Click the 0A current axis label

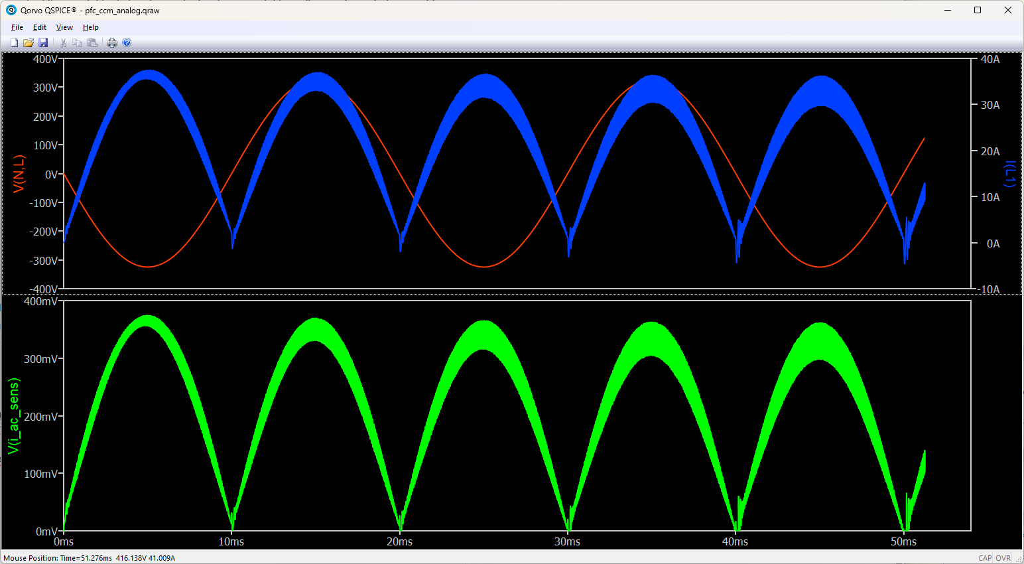coord(993,244)
